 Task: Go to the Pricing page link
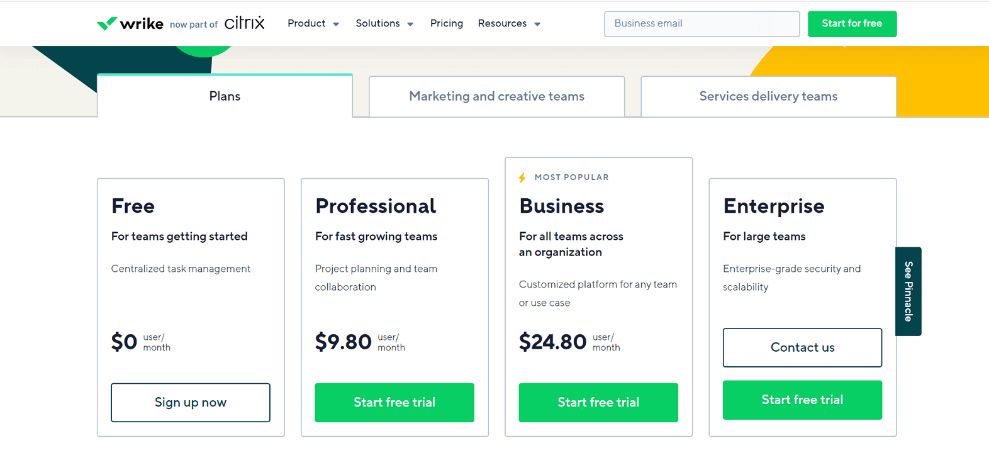coord(447,23)
